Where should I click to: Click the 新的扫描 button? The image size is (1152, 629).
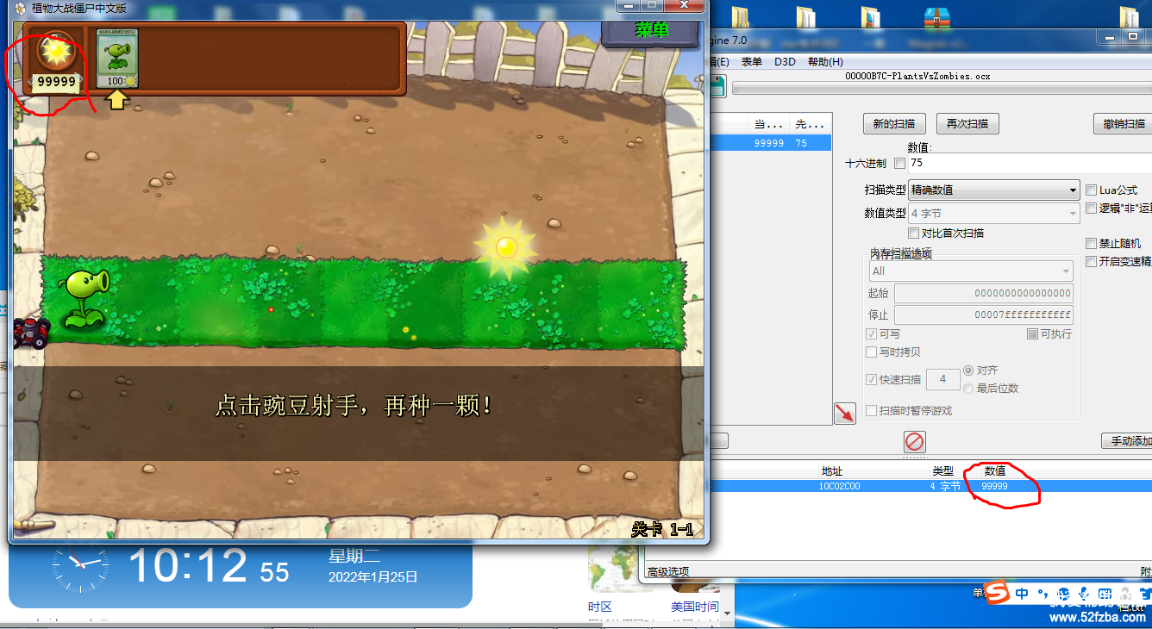(894, 124)
